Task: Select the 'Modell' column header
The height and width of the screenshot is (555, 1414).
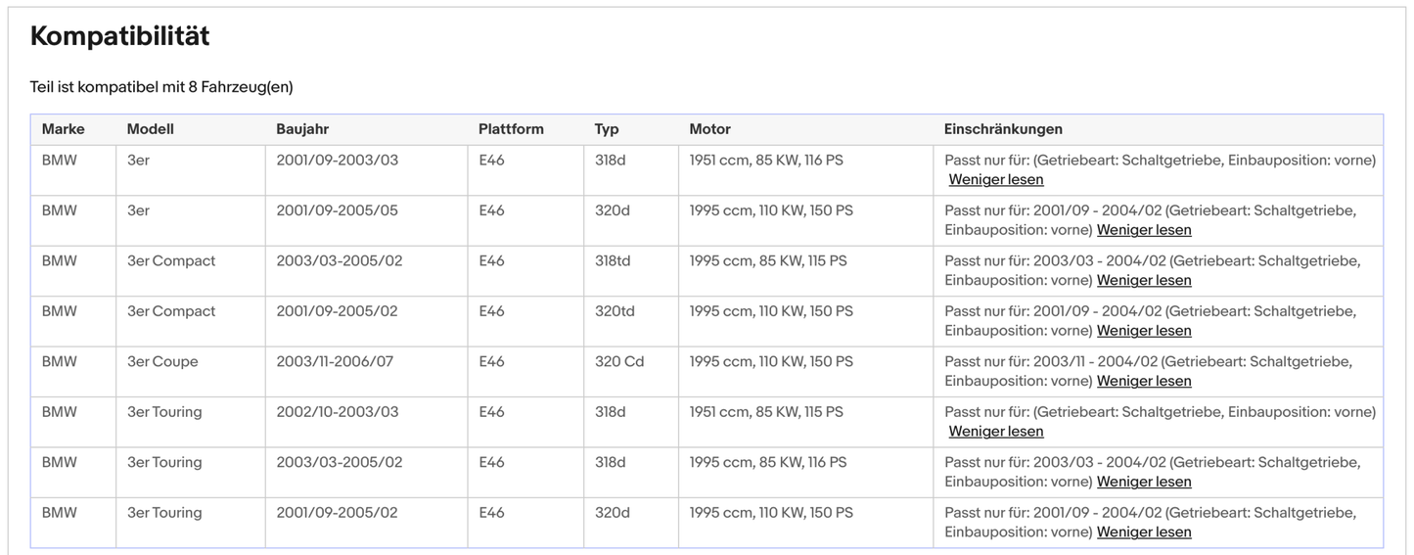Action: click(x=150, y=129)
